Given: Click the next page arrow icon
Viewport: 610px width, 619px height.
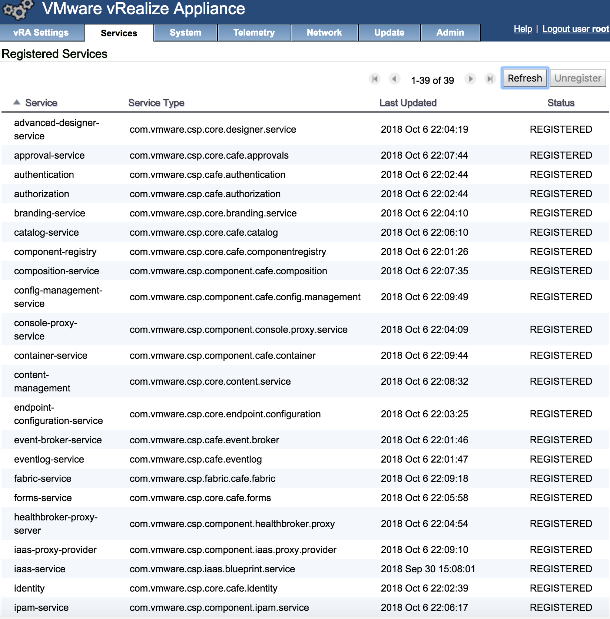Looking at the screenshot, I should click(470, 79).
